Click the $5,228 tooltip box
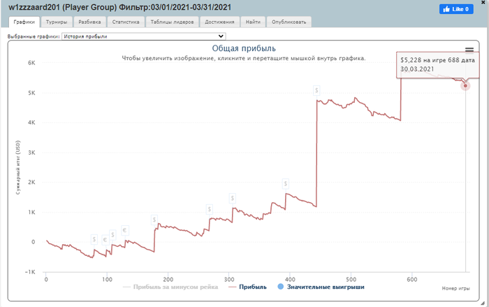This screenshot has height=307, width=489. coord(437,64)
